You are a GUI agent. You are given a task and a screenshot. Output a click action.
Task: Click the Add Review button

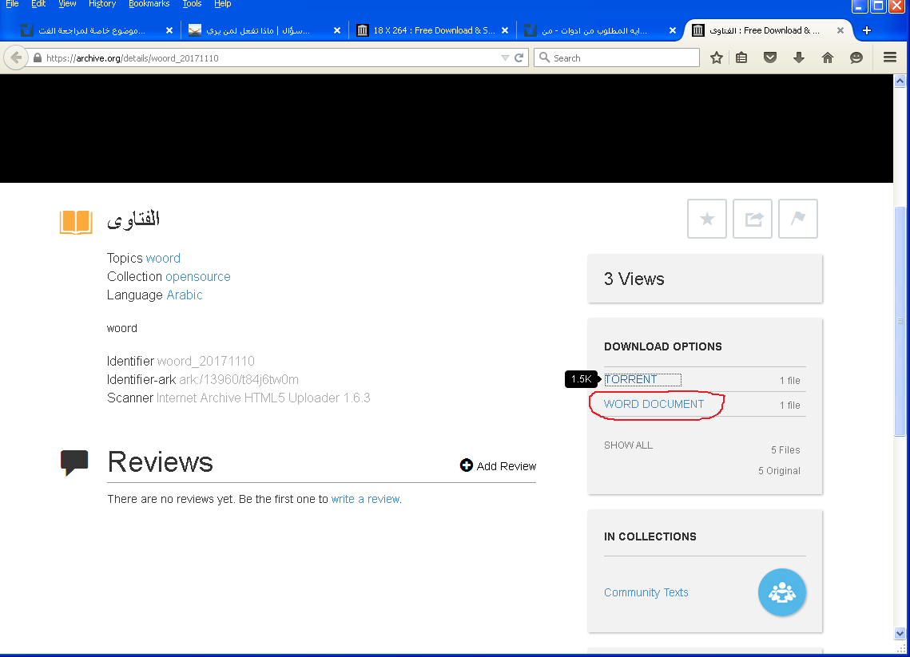point(498,465)
